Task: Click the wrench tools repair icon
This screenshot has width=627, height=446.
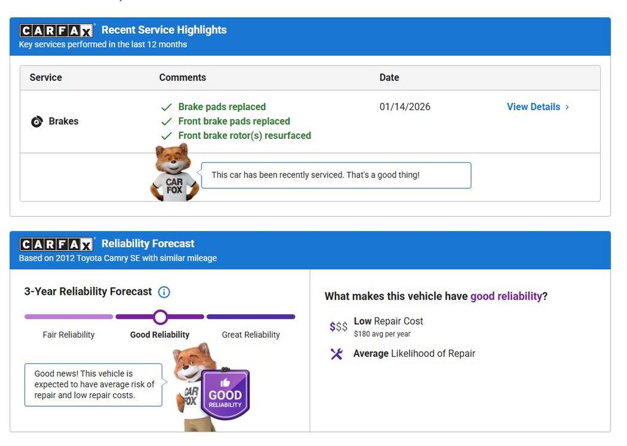Action: tap(337, 354)
